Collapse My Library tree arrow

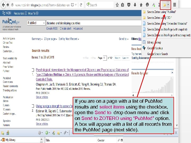1,140
